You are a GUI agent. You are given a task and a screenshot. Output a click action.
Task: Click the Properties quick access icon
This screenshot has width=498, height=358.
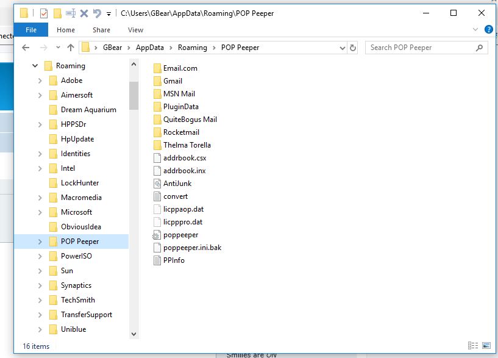[x=44, y=13]
